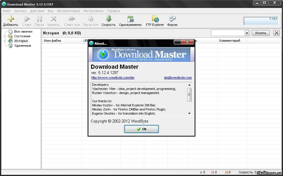283x176 pixels.
Task: Click the credits scrollbar up arrow
Action: (189, 85)
